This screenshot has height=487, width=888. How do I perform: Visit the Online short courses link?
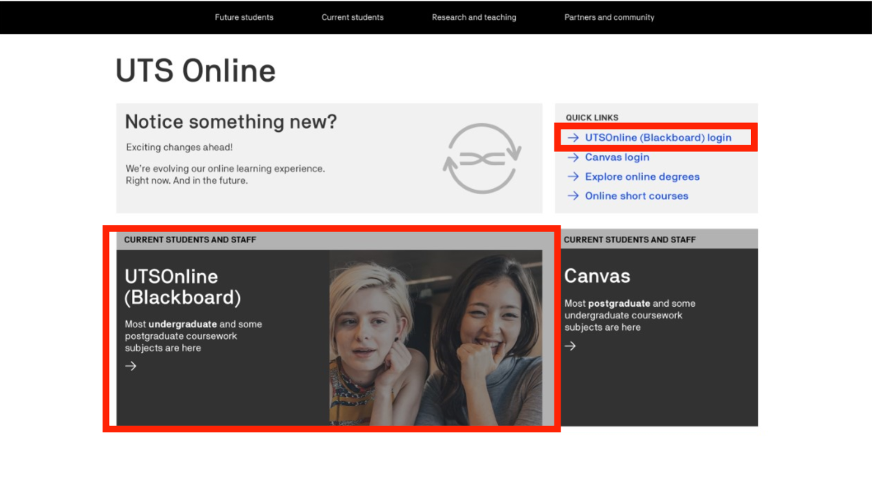coord(637,196)
